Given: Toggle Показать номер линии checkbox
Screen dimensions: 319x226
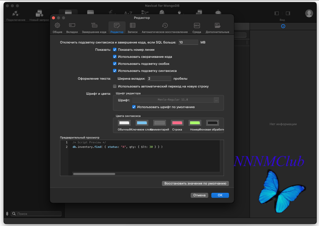Looking at the screenshot, I should click(115, 50).
